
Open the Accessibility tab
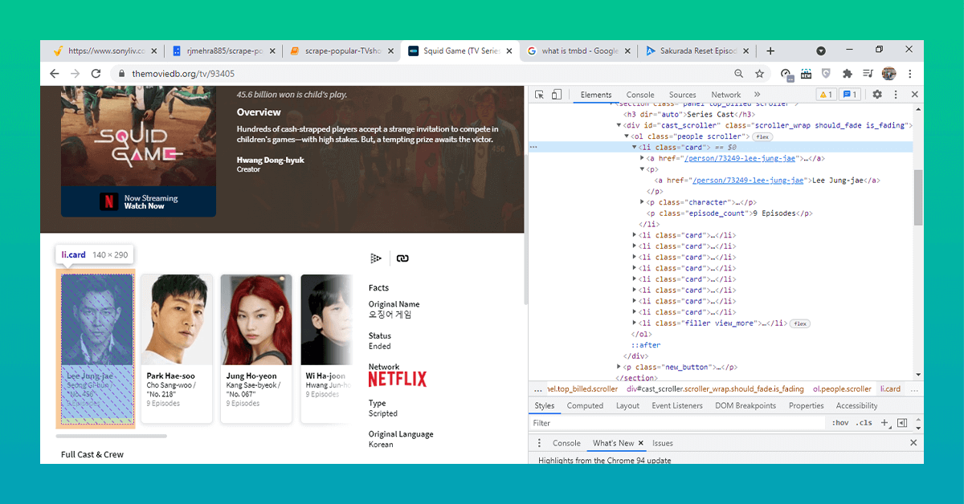click(856, 406)
